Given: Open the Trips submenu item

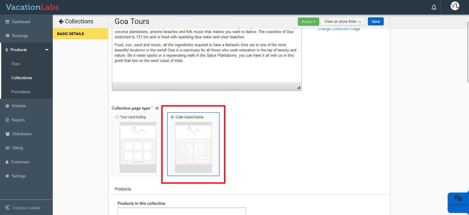Looking at the screenshot, I should pos(16,64).
